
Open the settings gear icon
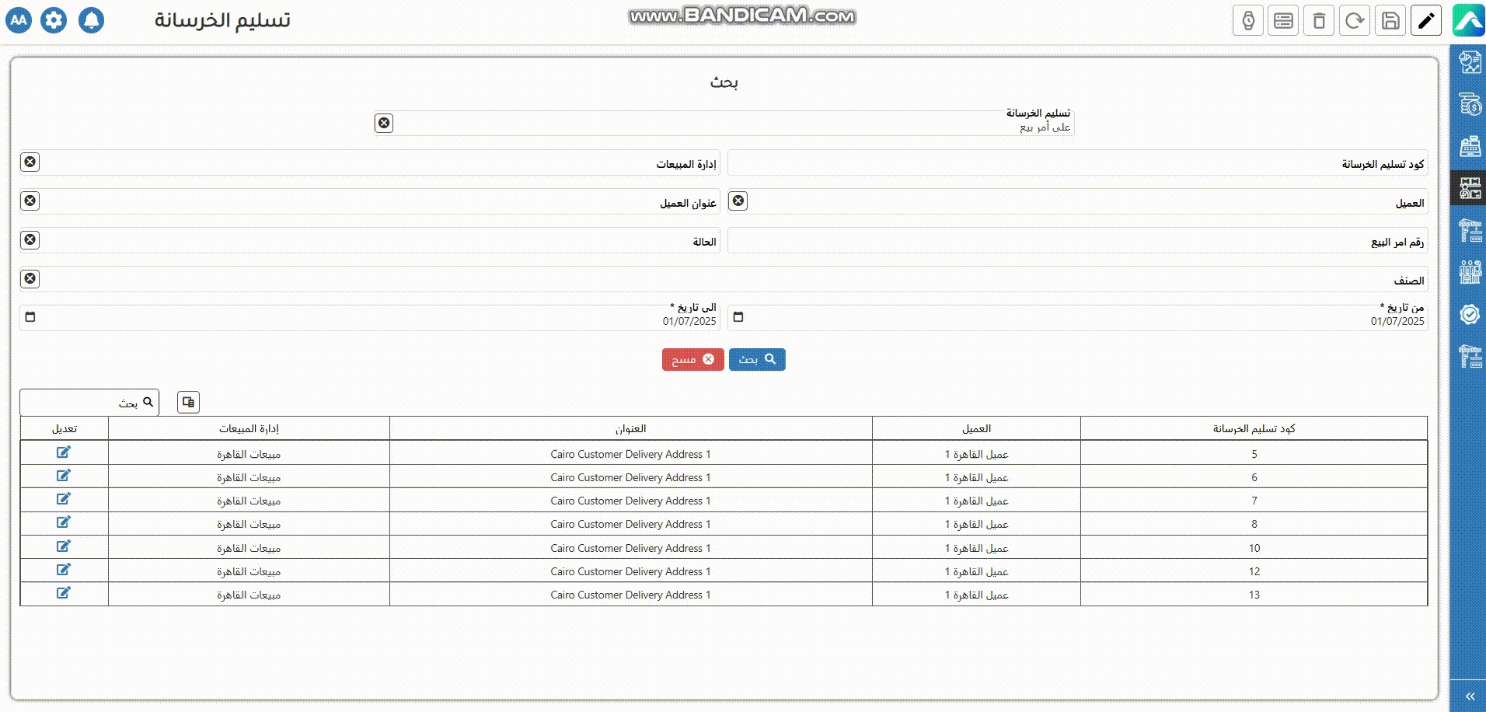[x=54, y=20]
